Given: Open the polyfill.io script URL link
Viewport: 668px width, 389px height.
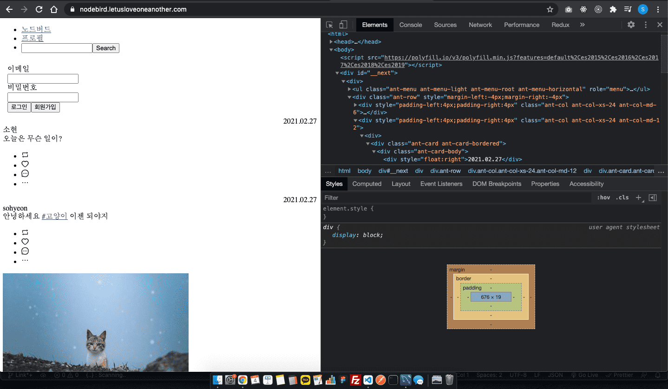Looking at the screenshot, I should (x=500, y=61).
